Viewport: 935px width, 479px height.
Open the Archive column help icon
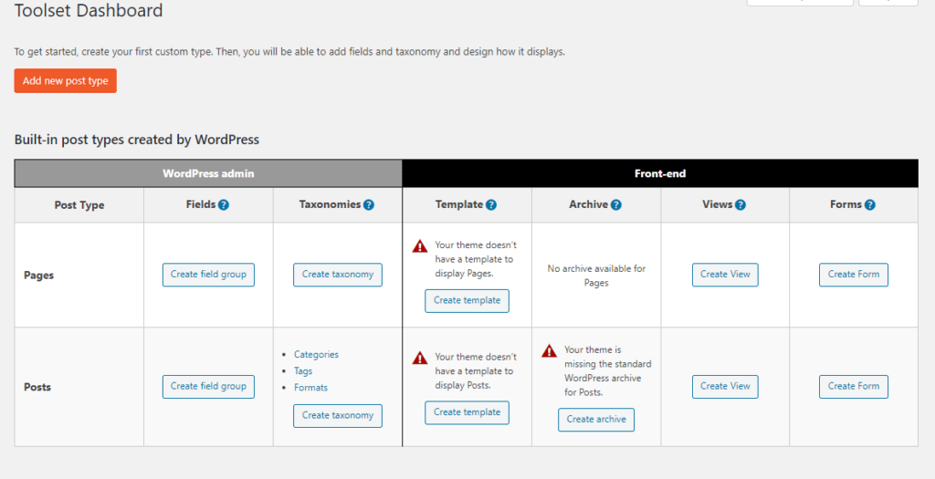click(x=616, y=205)
